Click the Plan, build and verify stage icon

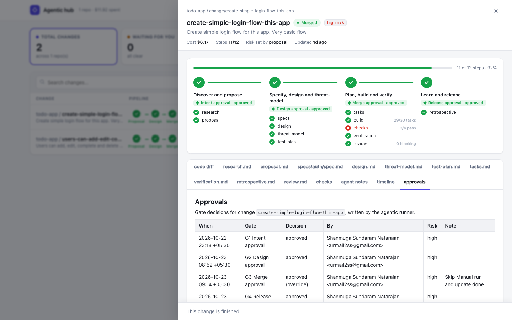(x=351, y=82)
